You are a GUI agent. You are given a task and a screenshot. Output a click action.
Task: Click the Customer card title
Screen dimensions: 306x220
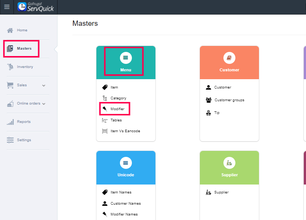coord(229,70)
